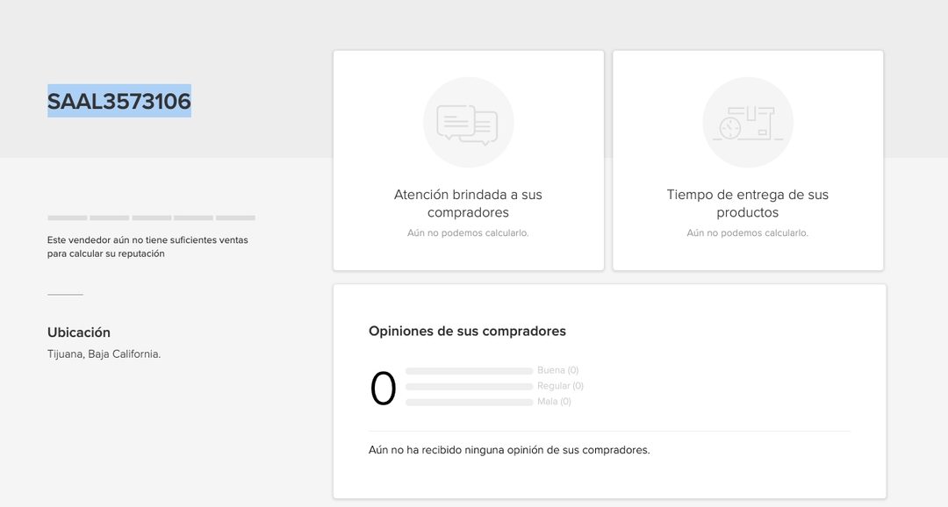Click the Mala (0) rating bar
This screenshot has height=507, width=948.
click(x=469, y=402)
